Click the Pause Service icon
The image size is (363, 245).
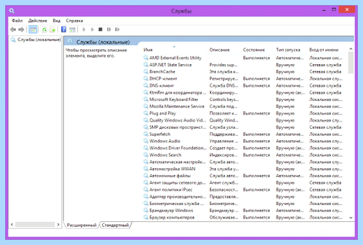click(x=109, y=30)
